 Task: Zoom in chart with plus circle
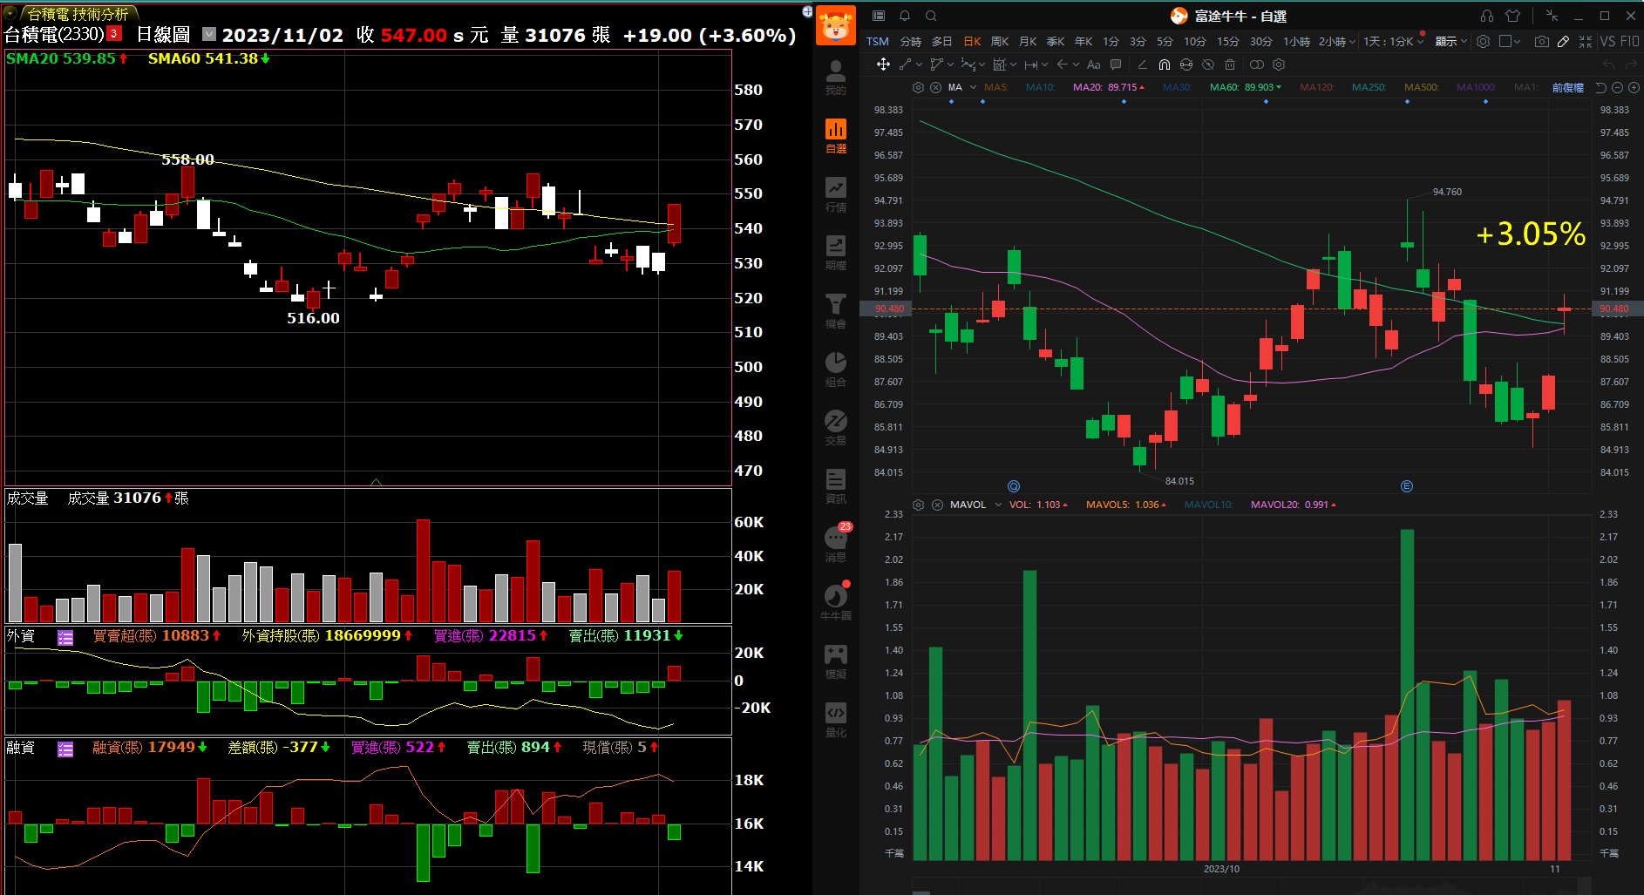coord(1634,88)
